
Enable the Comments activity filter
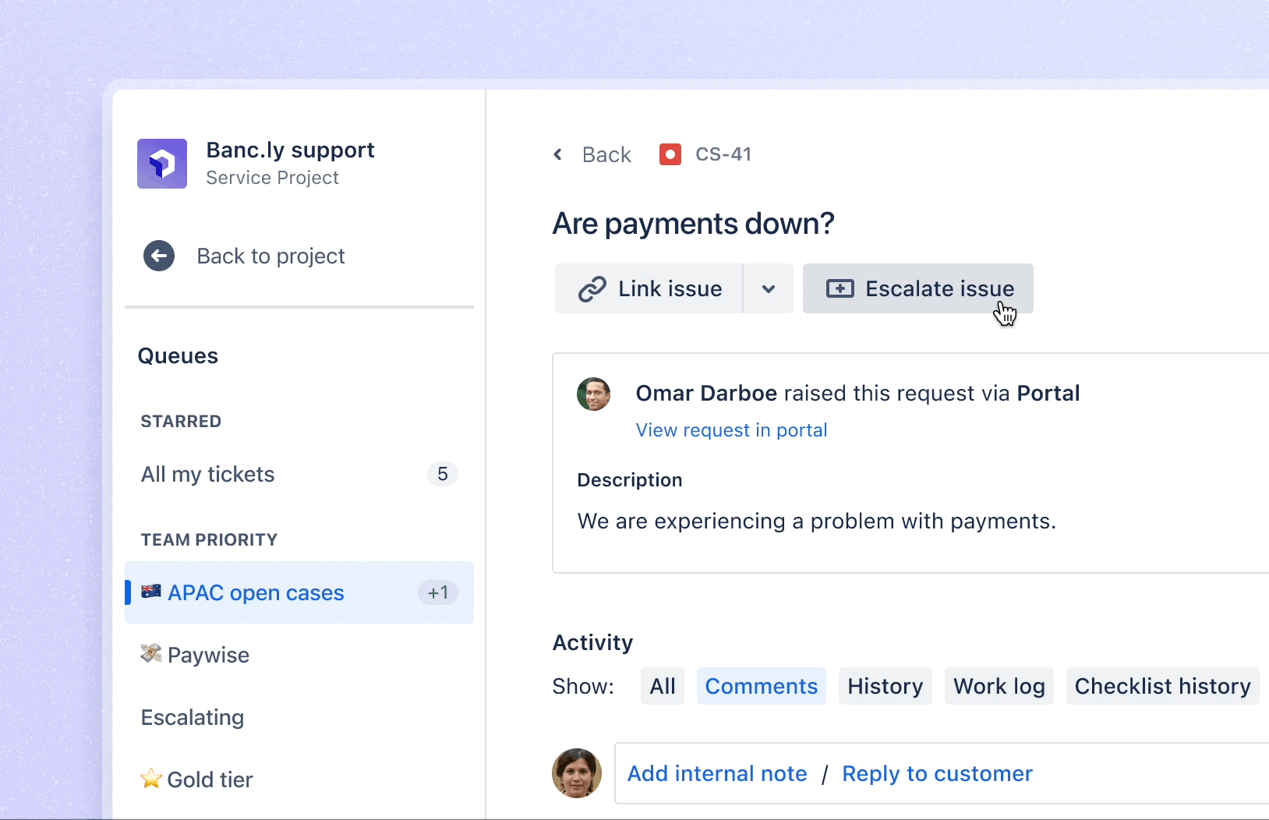pos(762,686)
